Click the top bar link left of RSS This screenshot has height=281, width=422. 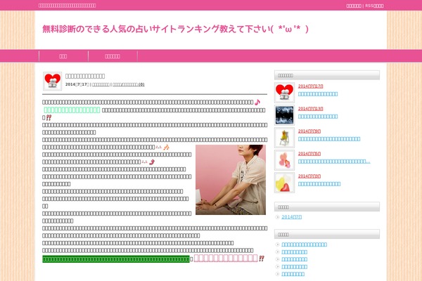[x=354, y=6]
